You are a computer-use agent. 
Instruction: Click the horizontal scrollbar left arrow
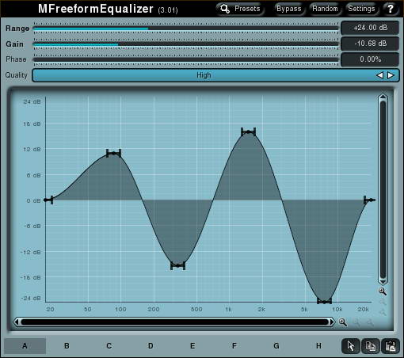[17, 322]
